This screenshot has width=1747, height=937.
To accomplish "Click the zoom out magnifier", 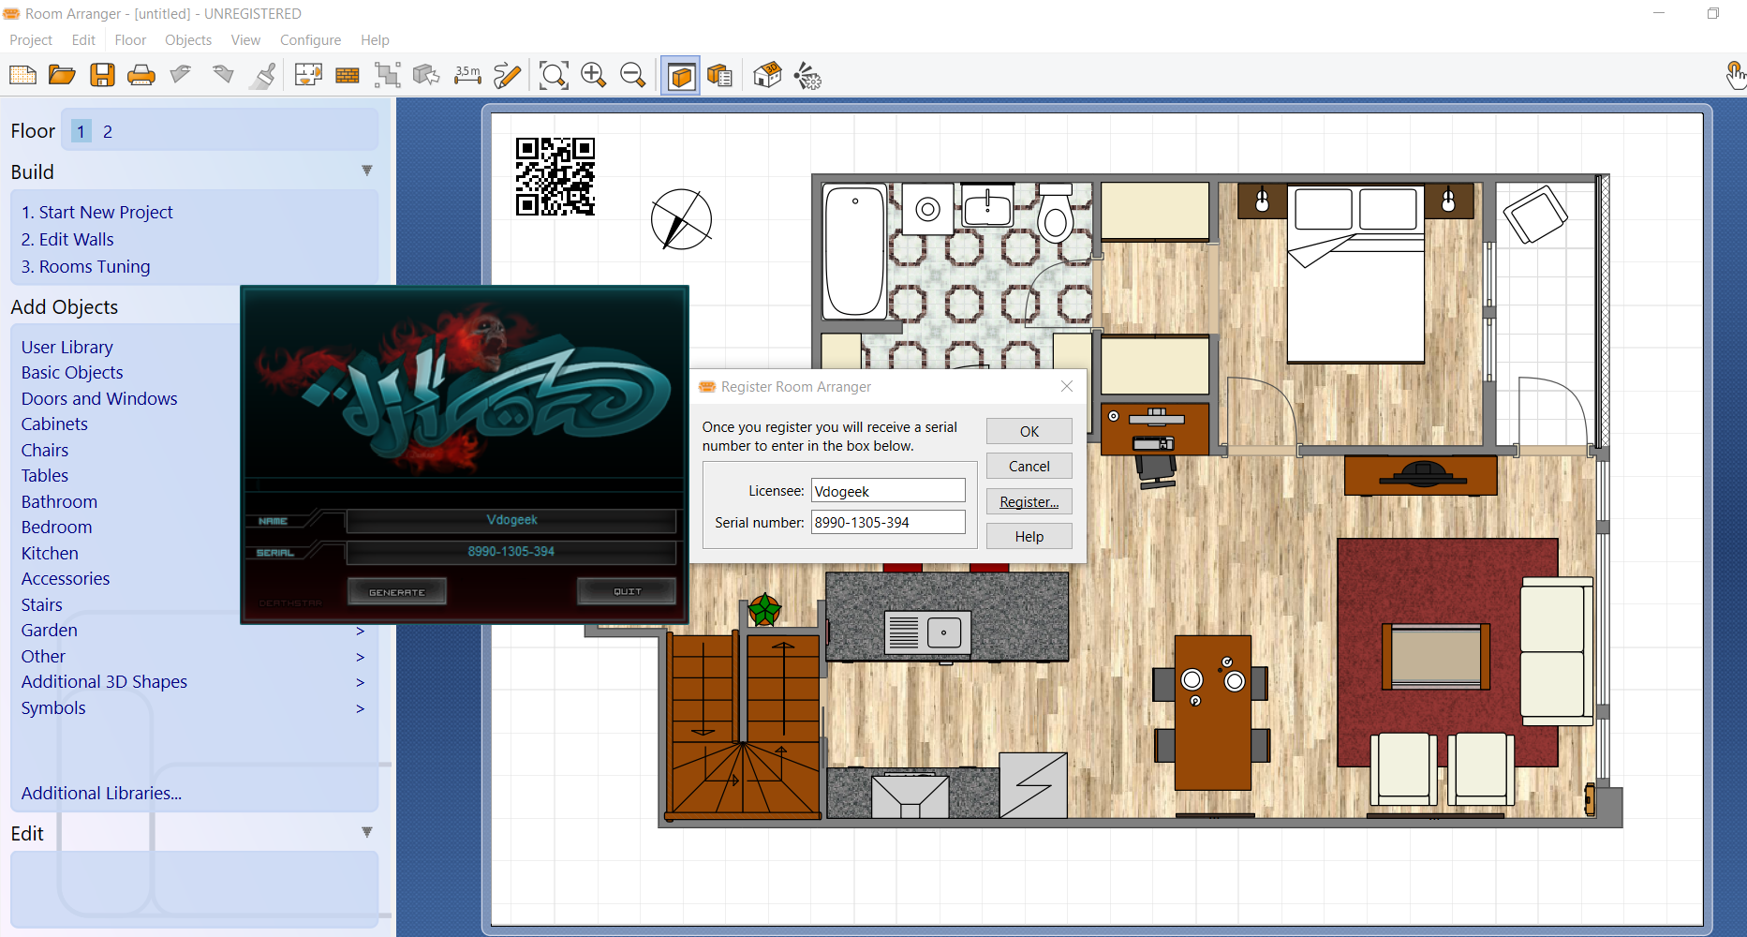I will [x=632, y=75].
